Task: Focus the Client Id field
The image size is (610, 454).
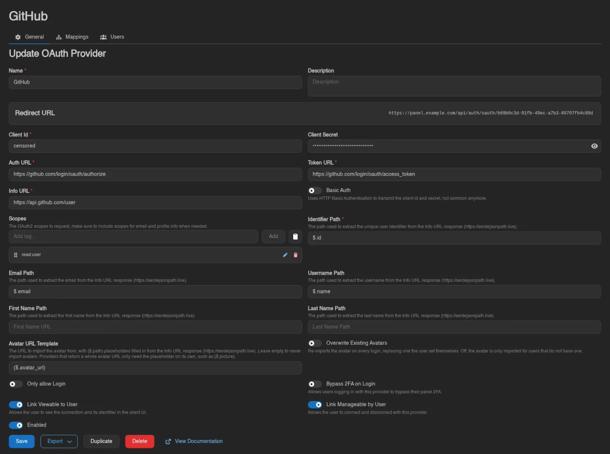Action: coord(155,146)
